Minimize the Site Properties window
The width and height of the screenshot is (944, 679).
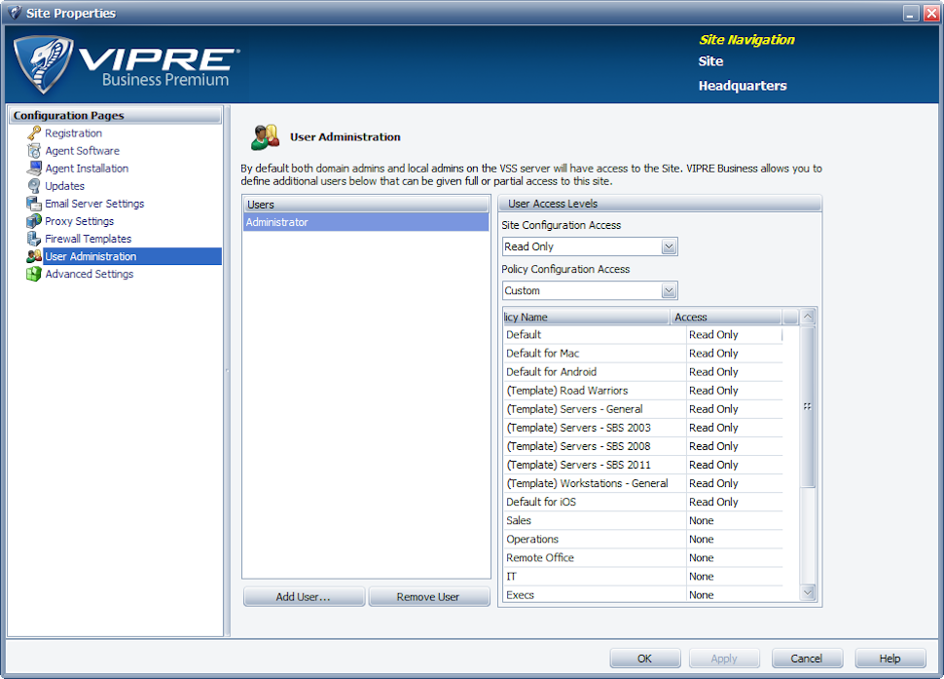(912, 14)
